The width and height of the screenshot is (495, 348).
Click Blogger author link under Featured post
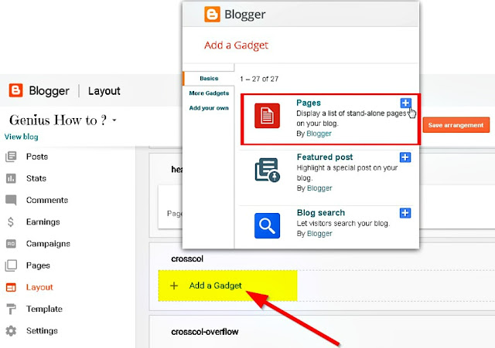[x=319, y=188]
